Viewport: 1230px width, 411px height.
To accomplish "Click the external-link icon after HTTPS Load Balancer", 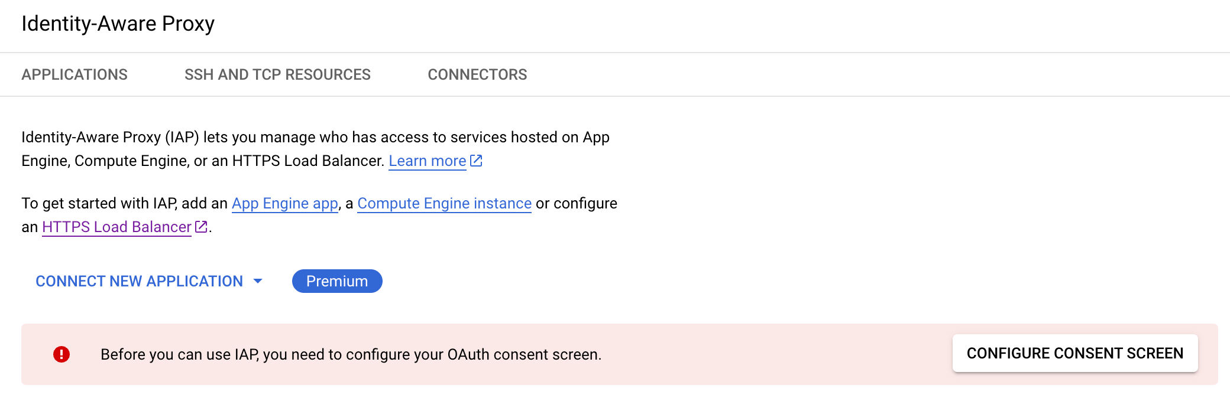I will (x=201, y=227).
